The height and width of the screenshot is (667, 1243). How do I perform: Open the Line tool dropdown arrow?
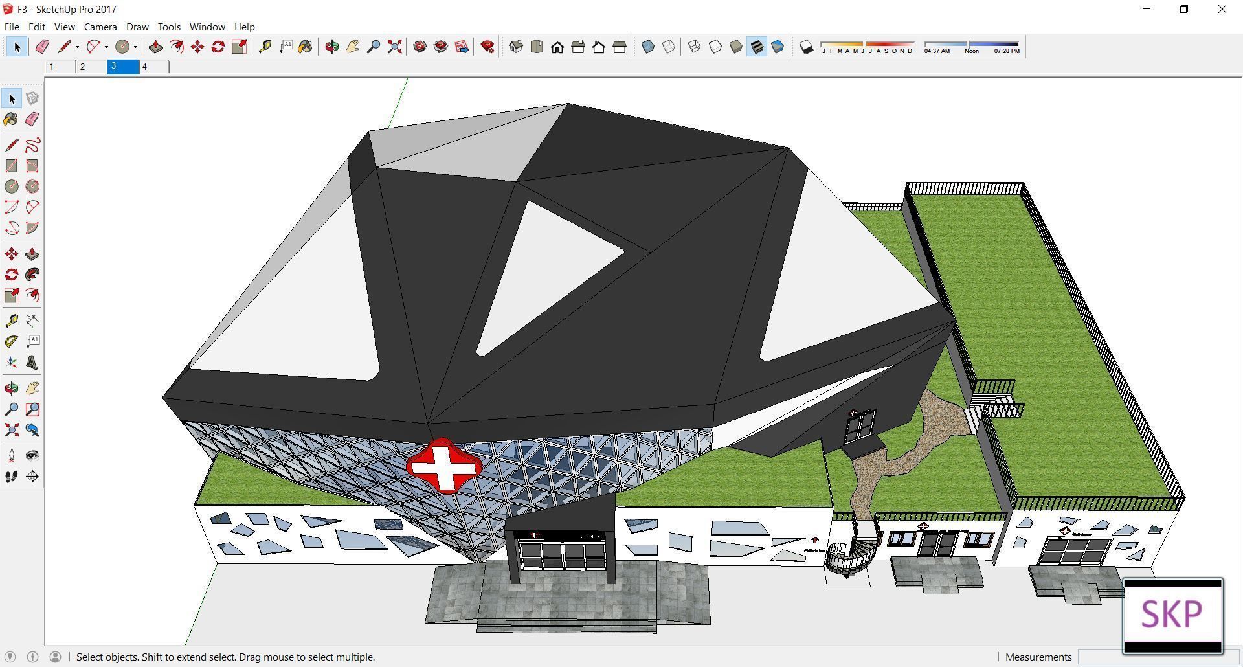pyautogui.click(x=76, y=47)
